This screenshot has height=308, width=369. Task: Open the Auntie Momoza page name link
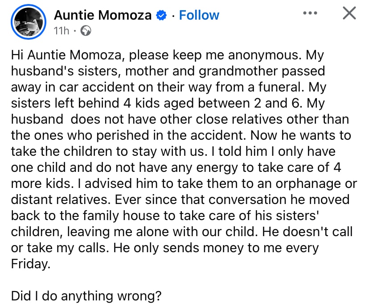point(102,15)
